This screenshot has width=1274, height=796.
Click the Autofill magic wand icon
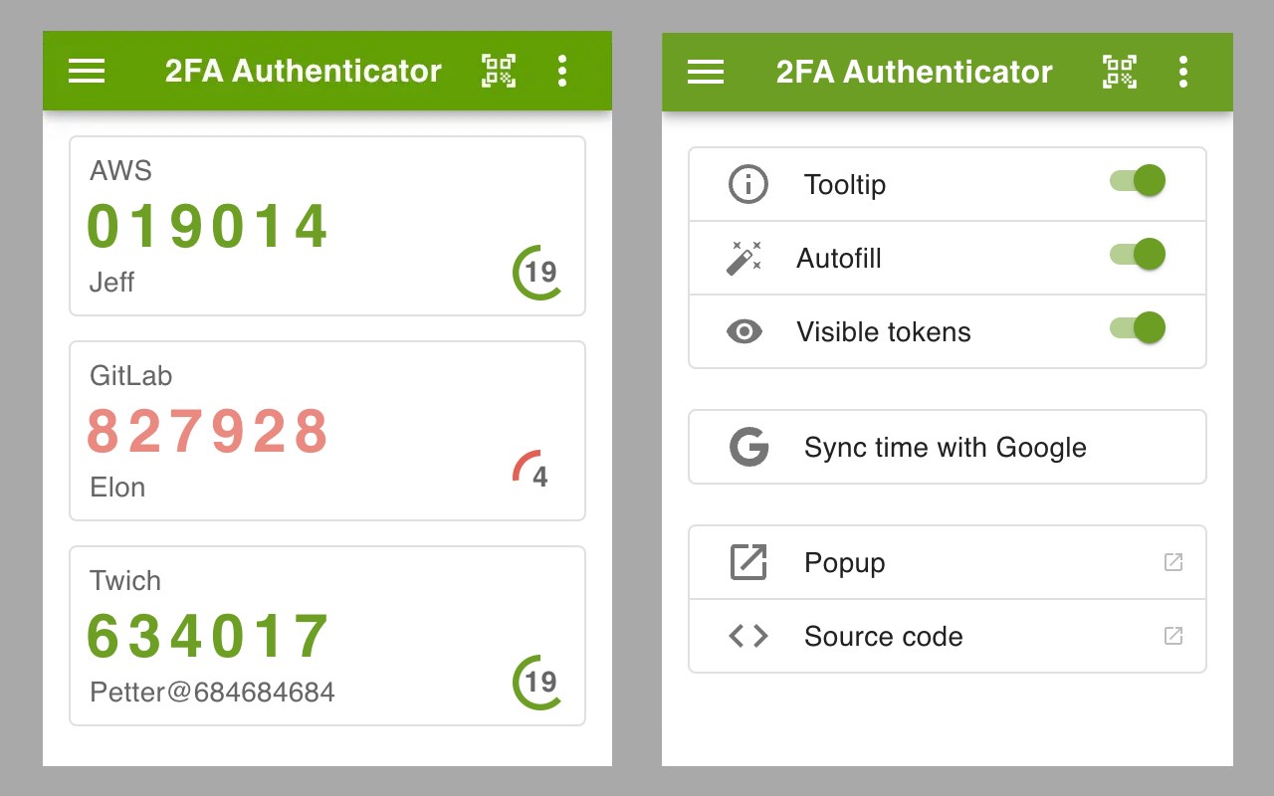[x=743, y=259]
